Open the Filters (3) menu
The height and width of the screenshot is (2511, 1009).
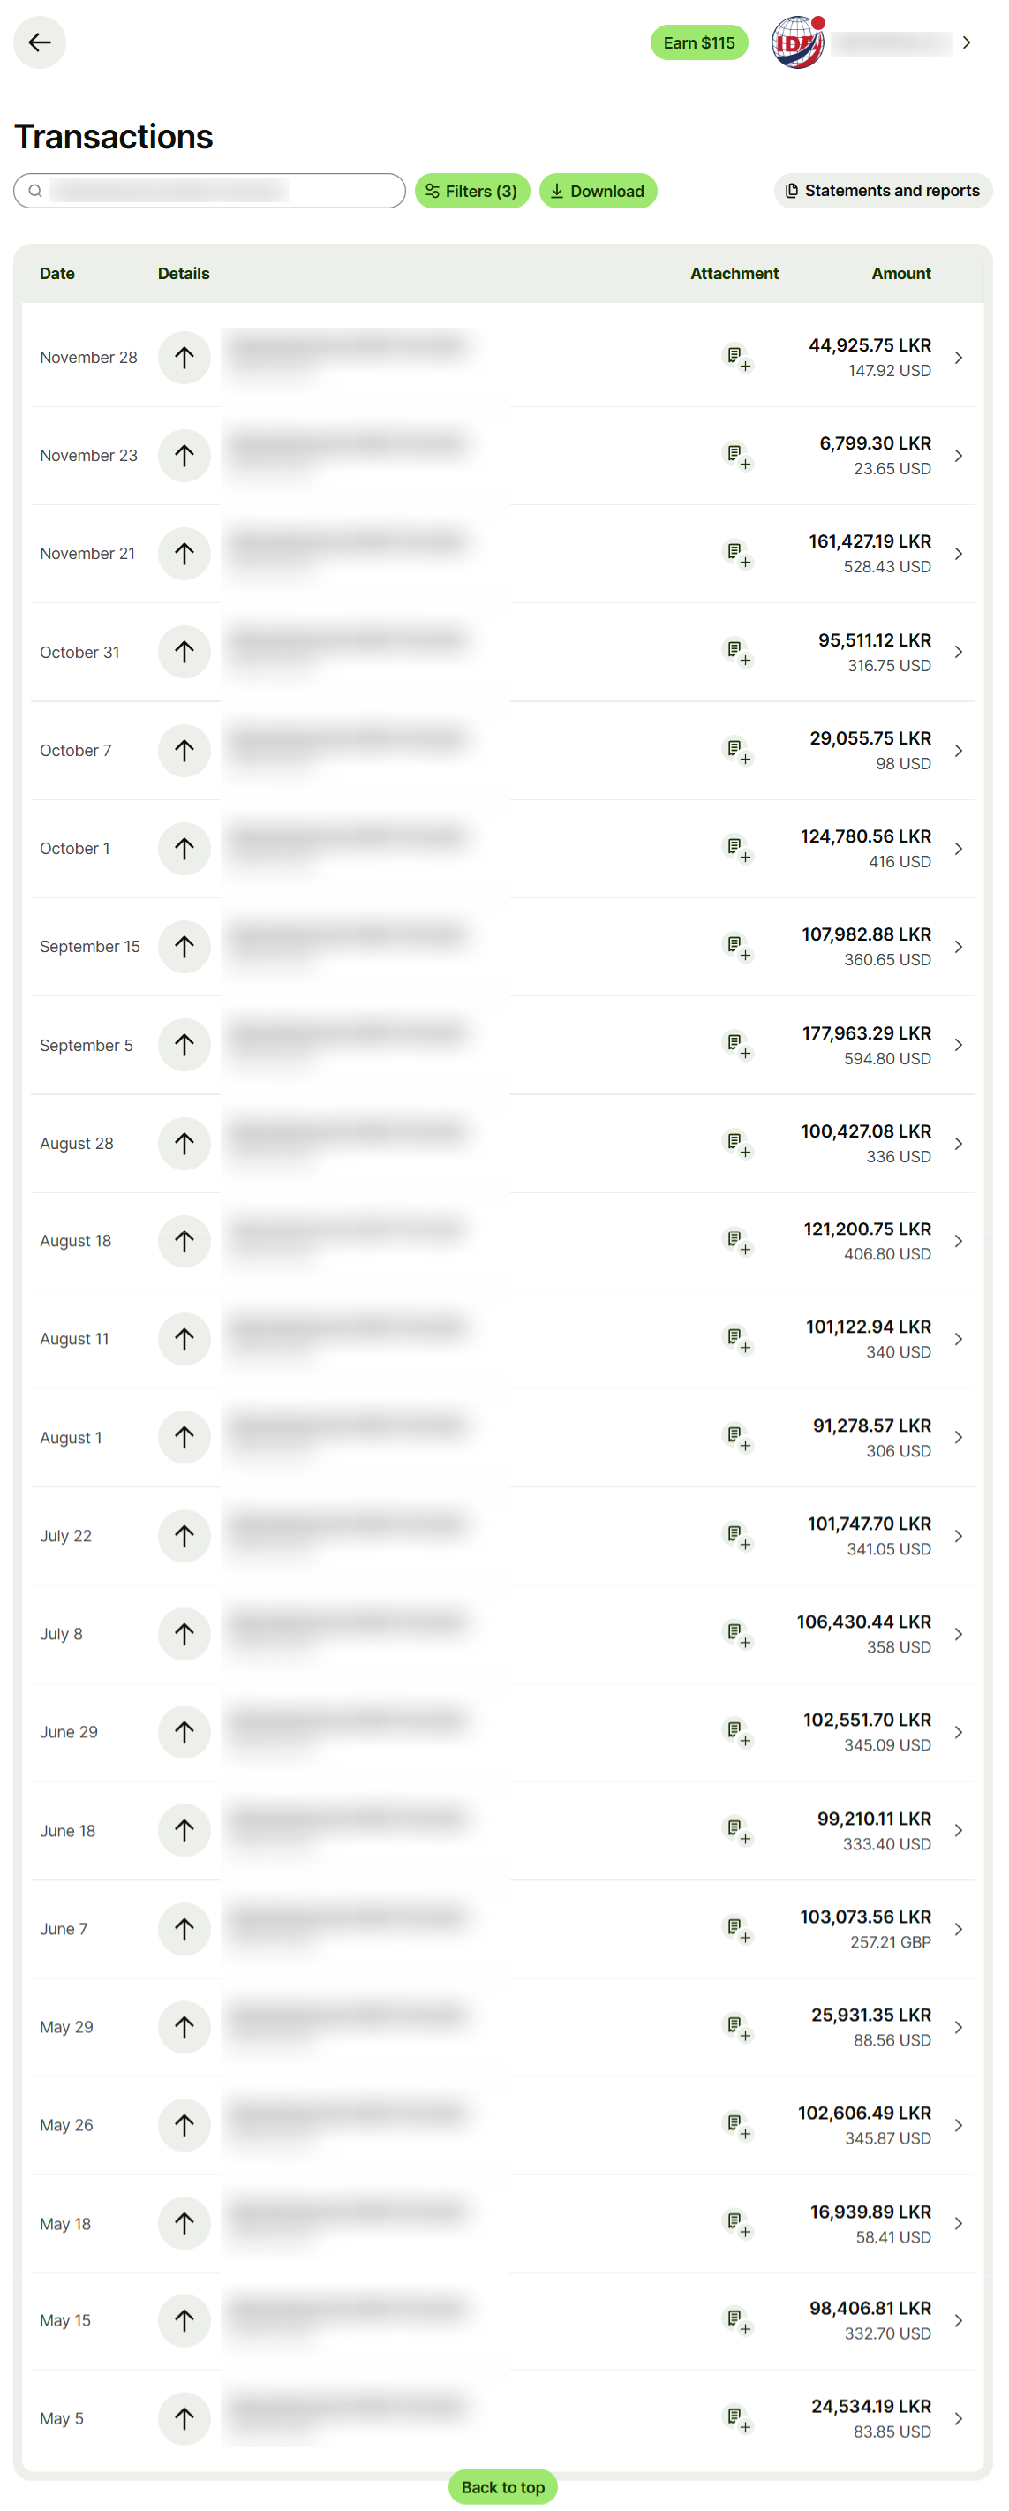pos(472,191)
